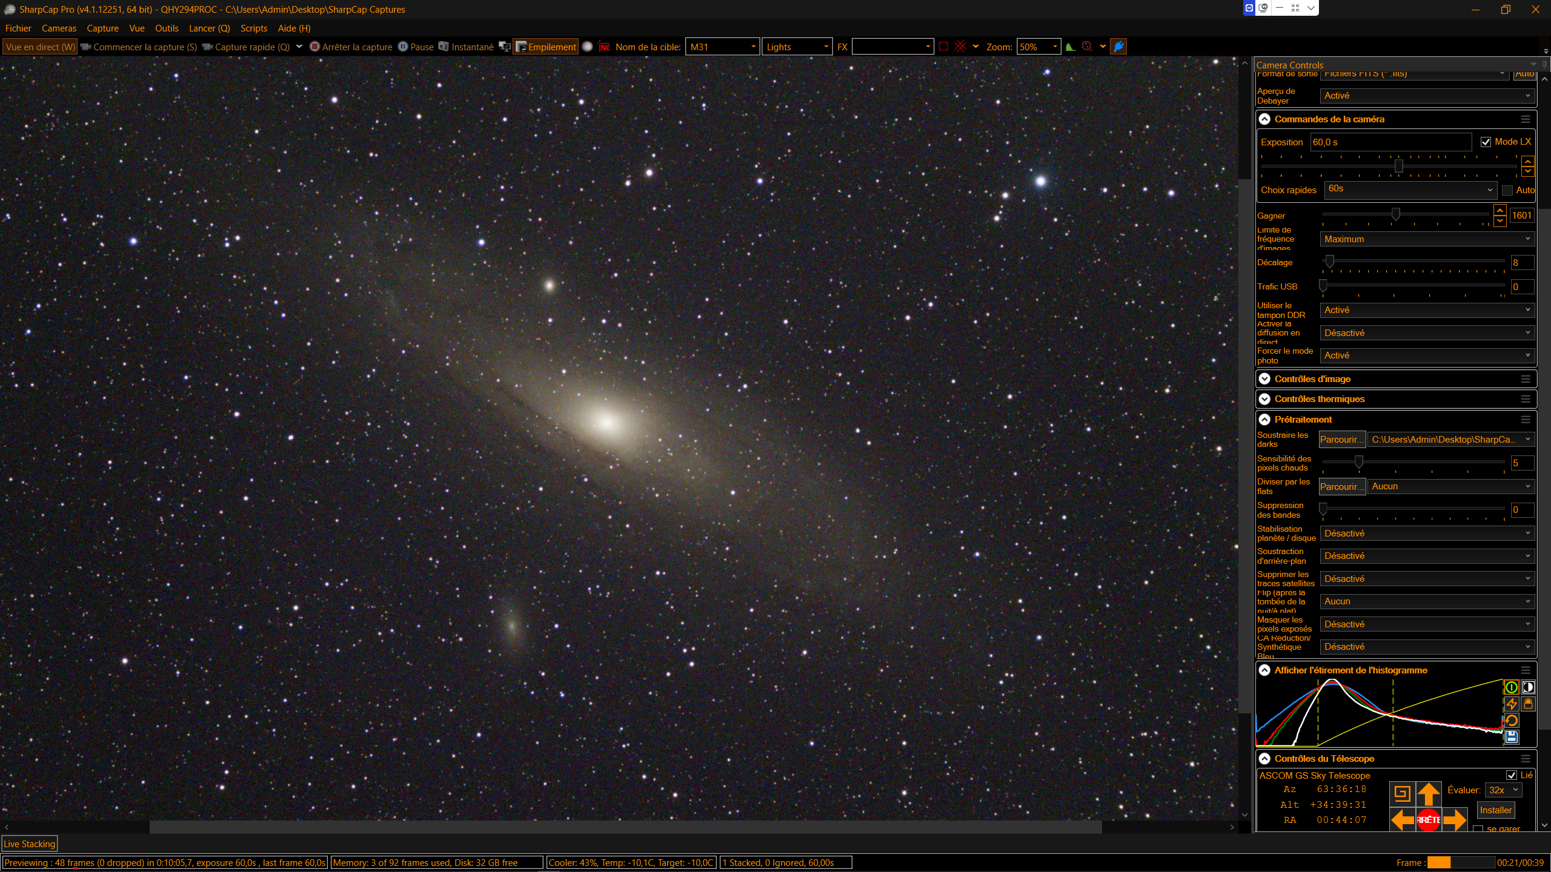
Task: Click the blue feather icon in toolbar
Action: (1118, 47)
